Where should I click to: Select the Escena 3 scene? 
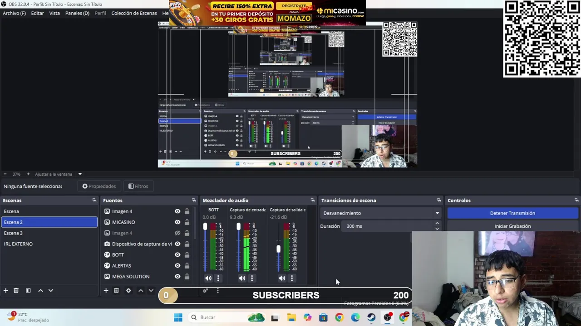pos(49,233)
